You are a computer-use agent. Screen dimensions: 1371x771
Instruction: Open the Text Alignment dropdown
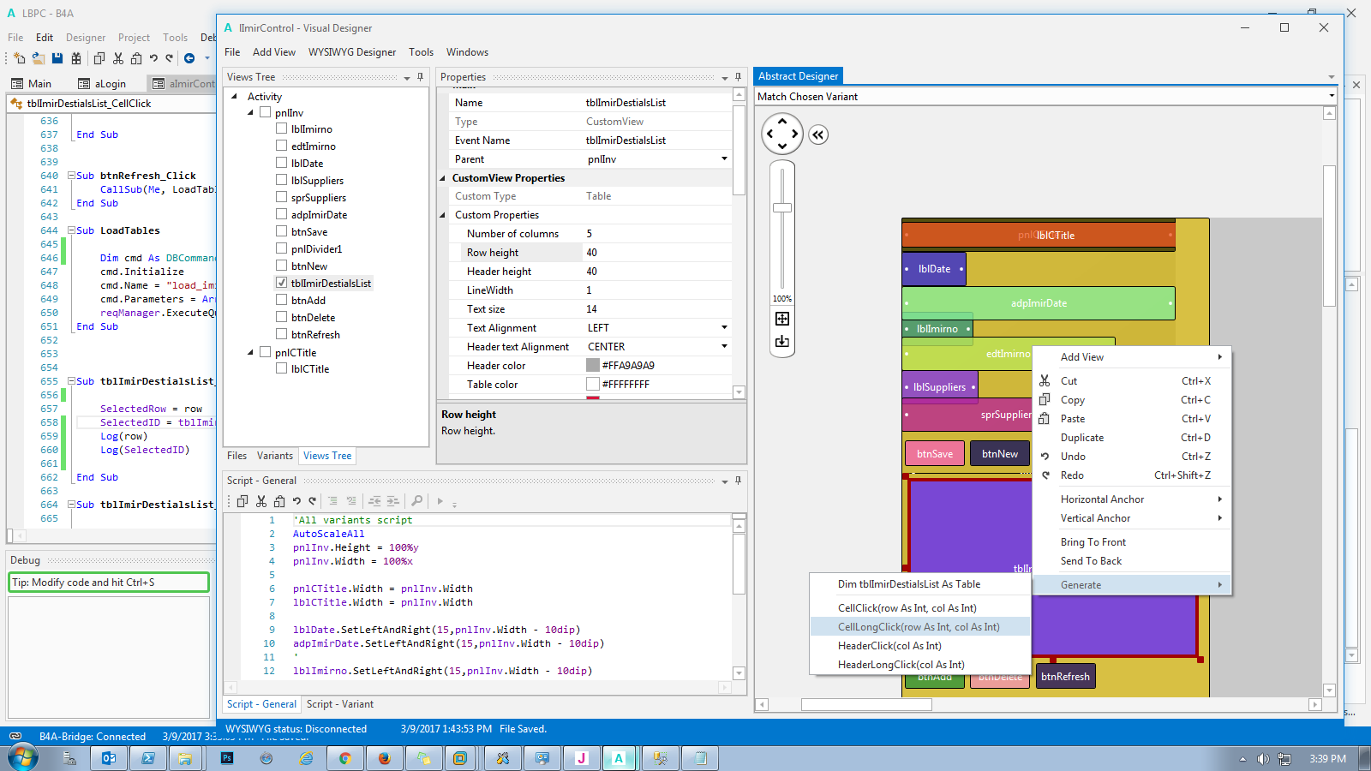[724, 327]
